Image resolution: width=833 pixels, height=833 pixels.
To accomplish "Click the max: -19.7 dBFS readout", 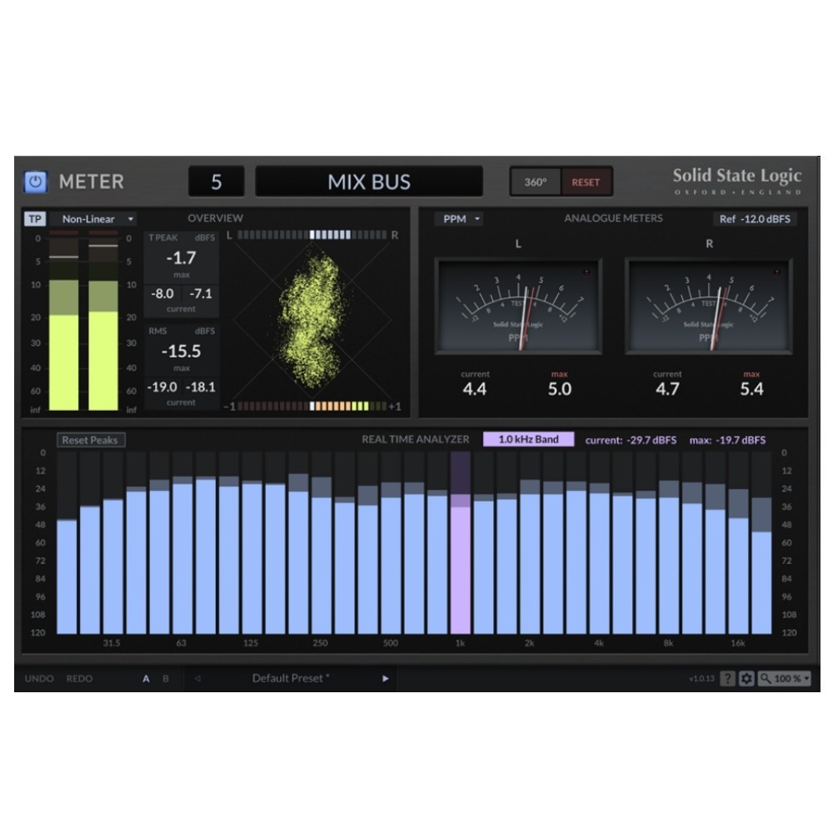I will 727,440.
